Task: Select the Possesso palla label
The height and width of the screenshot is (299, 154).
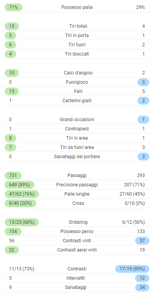Action: click(77, 7)
